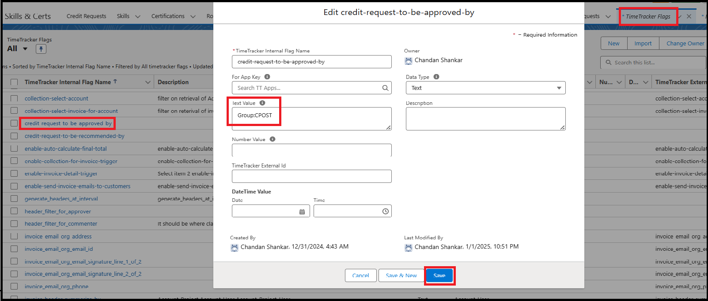Screen dimensions: 708x301
Task: Open the Credit Requests tab
Action: [86, 16]
